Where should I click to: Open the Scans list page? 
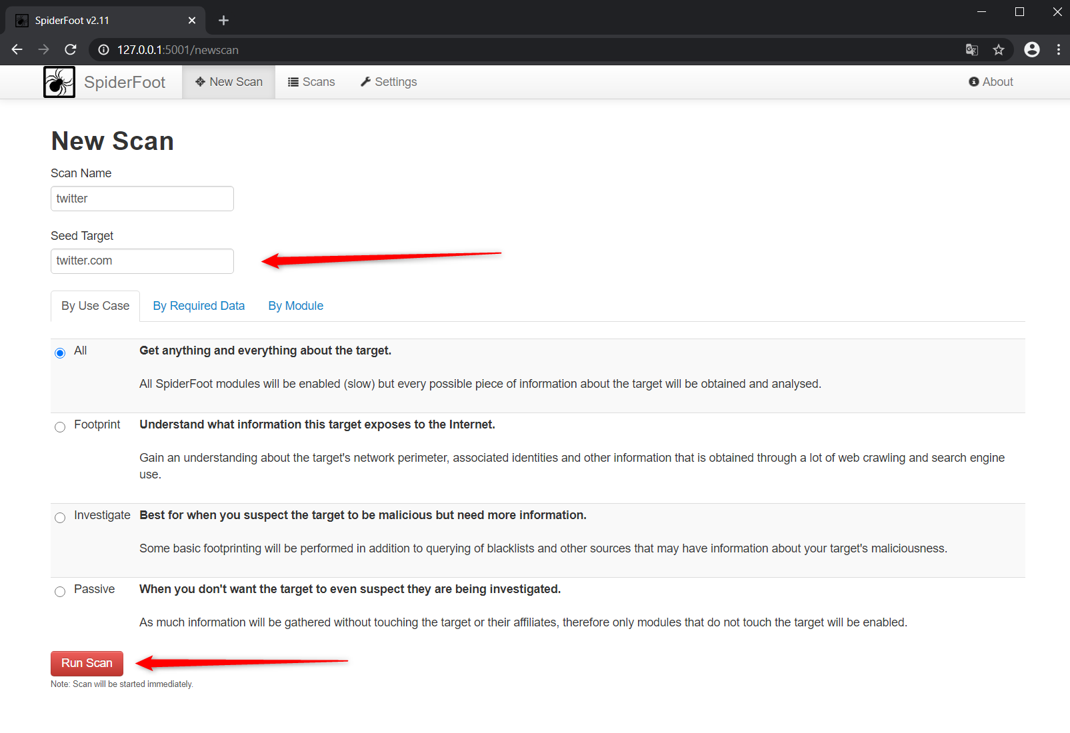(311, 82)
